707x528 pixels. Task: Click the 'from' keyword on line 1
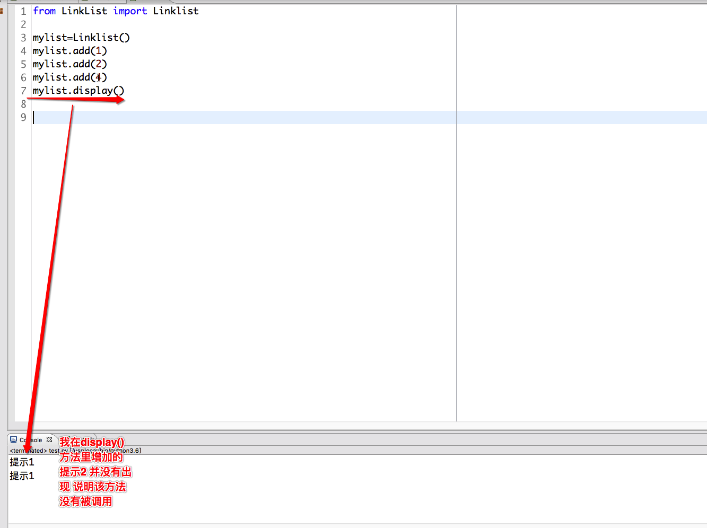(44, 11)
